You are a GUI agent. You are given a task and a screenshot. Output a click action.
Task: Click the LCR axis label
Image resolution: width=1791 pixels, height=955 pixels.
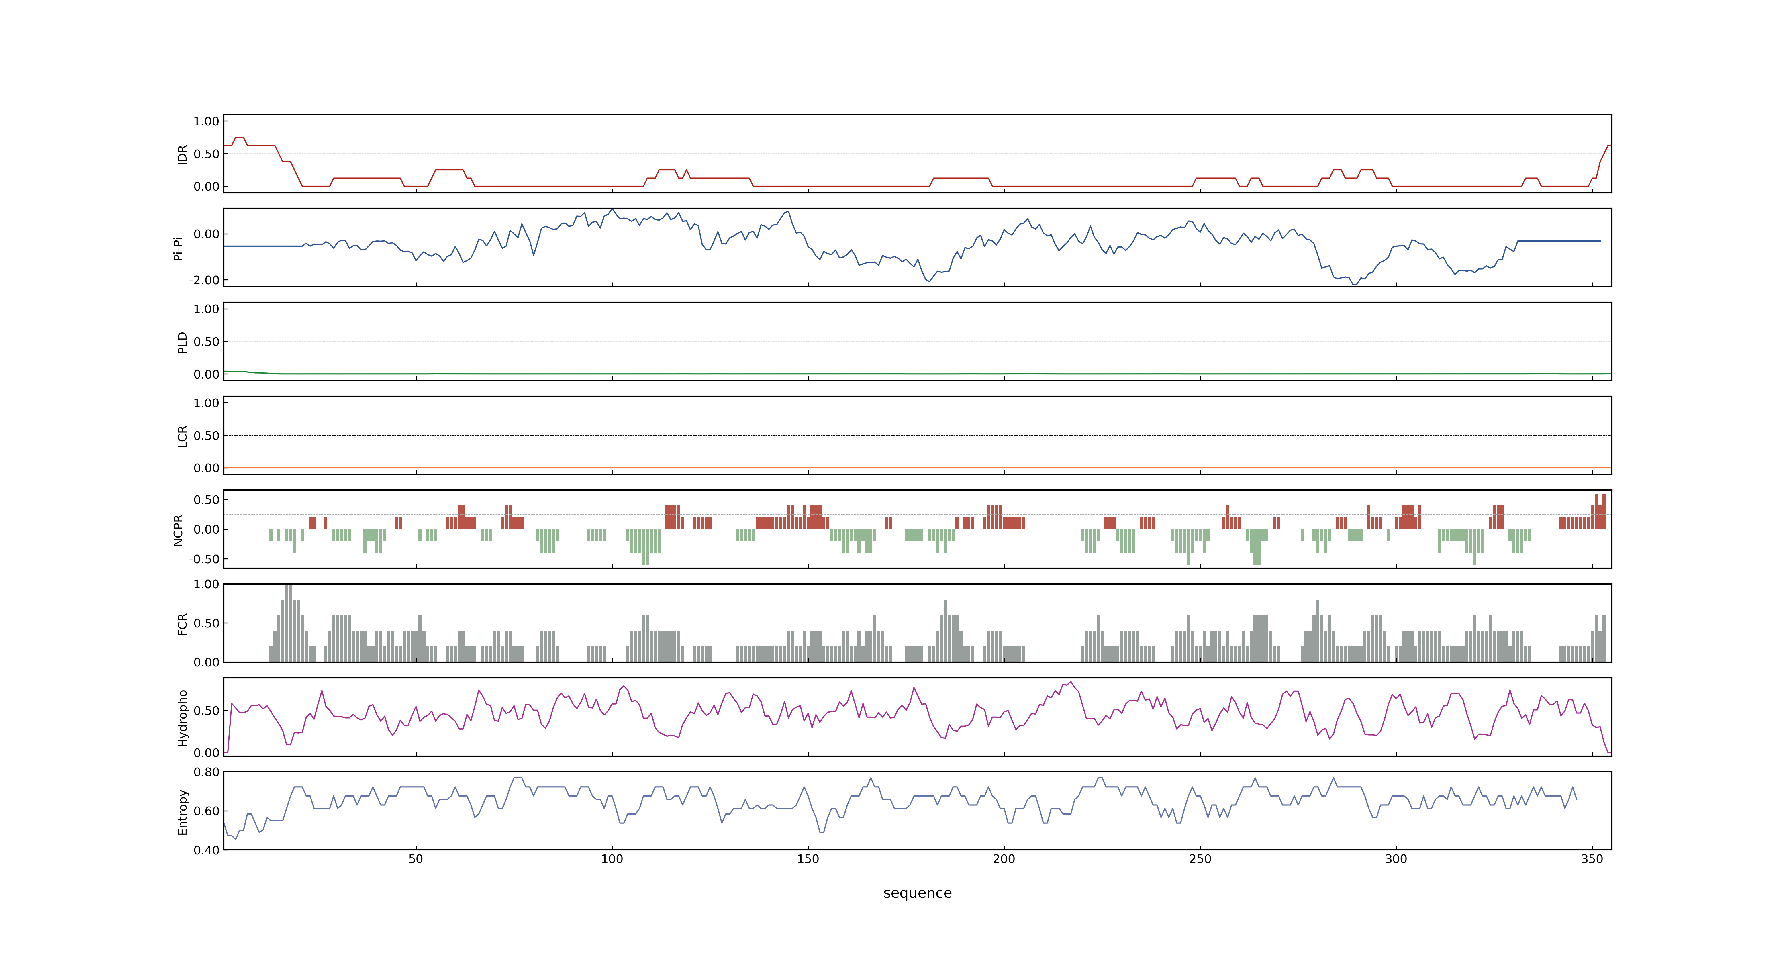[182, 436]
